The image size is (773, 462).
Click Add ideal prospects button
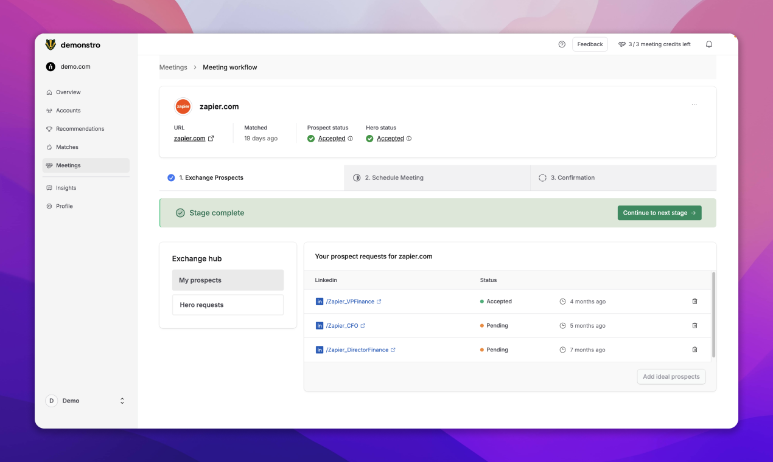pyautogui.click(x=671, y=377)
